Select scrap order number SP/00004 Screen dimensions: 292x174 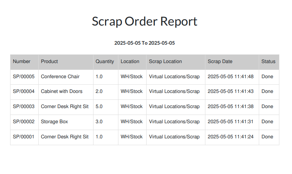pos(24,92)
